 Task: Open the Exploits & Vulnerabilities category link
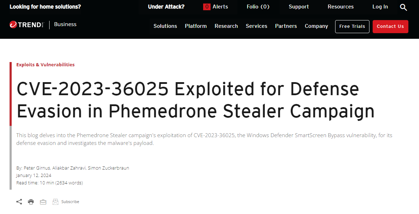pyautogui.click(x=45, y=65)
